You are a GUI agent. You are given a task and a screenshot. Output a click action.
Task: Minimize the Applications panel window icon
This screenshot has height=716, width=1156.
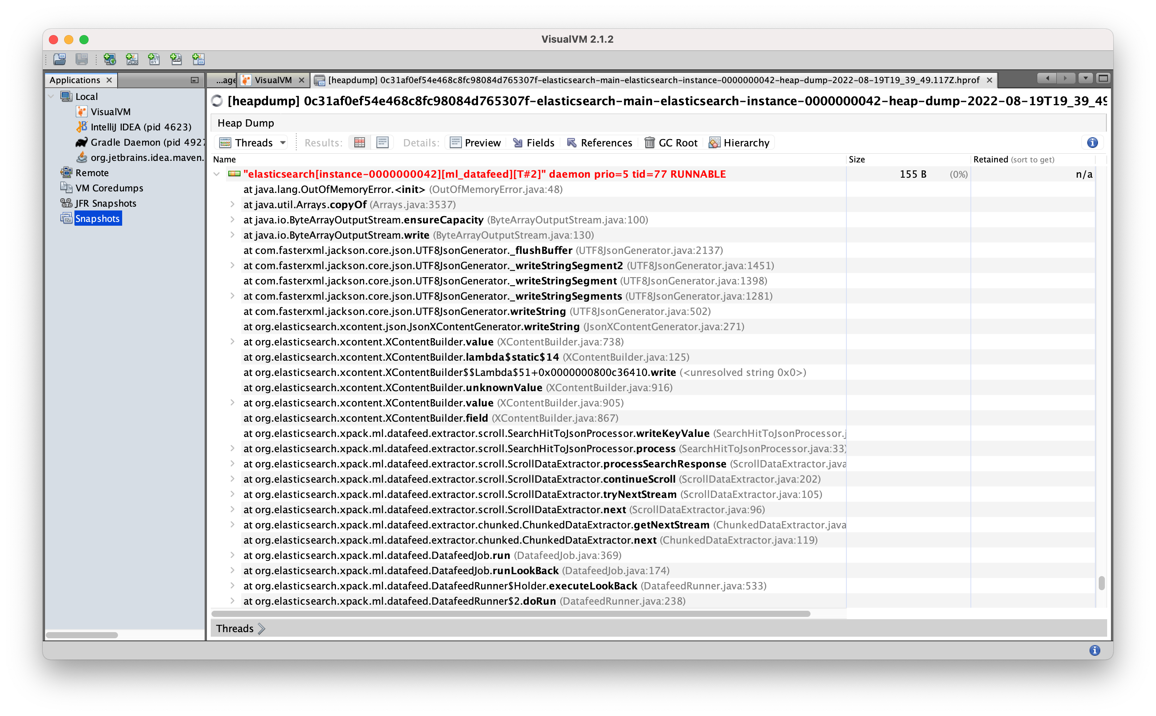coord(194,80)
